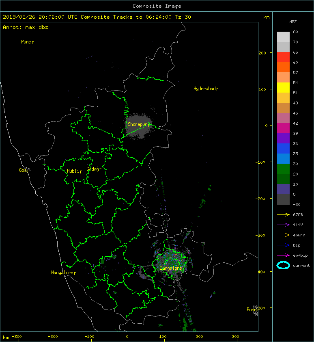Click the dark gray swatch between 5 and -20 dBZ
This screenshot has width=314, height=342.
[x=283, y=199]
